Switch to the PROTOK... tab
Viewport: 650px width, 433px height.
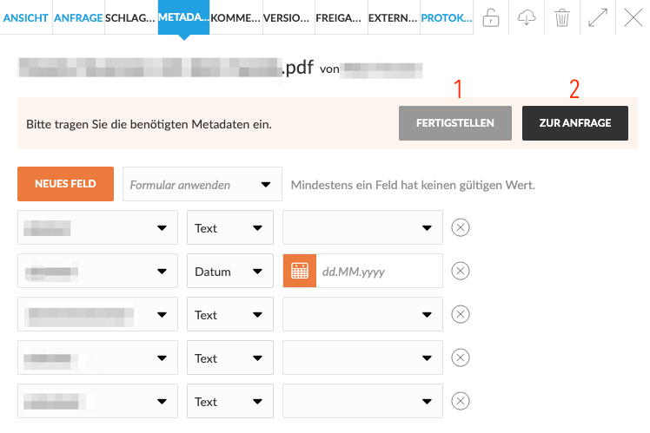(447, 18)
